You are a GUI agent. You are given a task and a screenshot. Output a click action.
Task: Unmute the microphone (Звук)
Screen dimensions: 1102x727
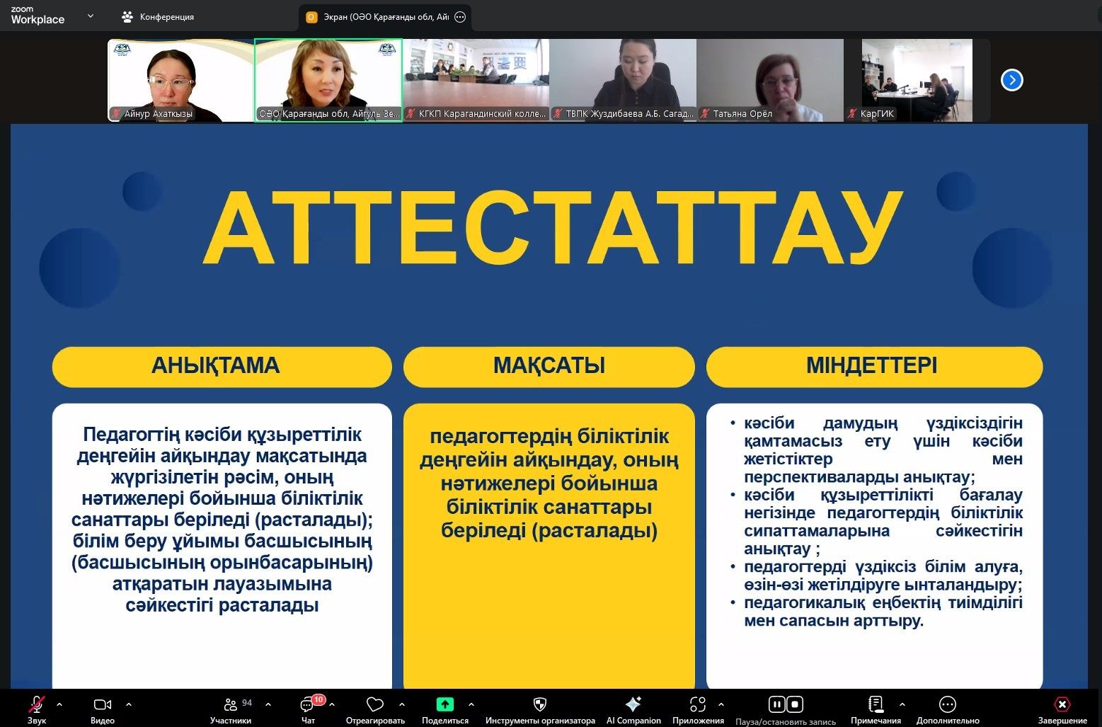tap(36, 704)
